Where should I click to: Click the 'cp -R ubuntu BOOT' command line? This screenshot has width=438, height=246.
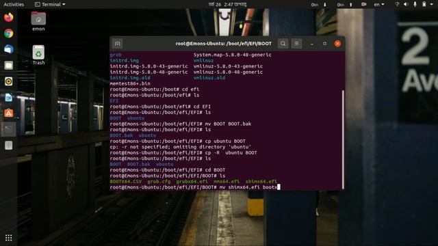[x=183, y=153]
